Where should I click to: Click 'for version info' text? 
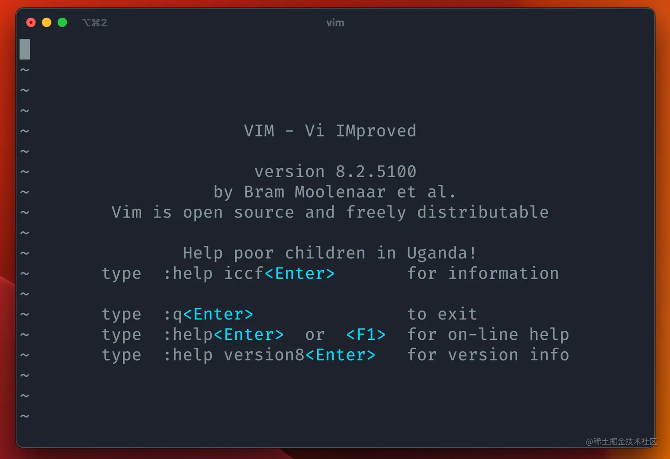tap(488, 355)
